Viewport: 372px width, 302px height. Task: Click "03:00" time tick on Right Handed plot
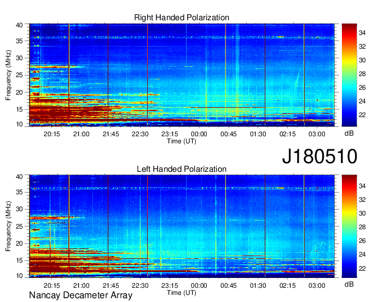click(x=317, y=134)
